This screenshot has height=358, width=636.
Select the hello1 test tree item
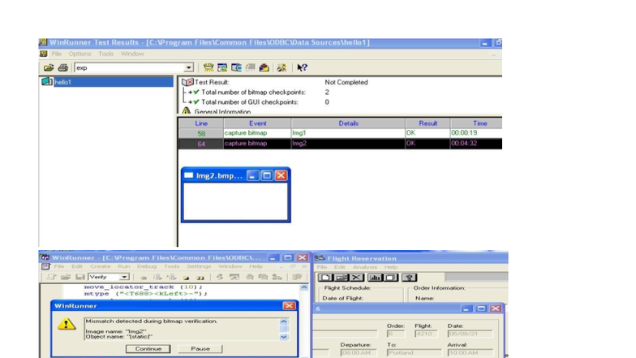pyautogui.click(x=63, y=82)
